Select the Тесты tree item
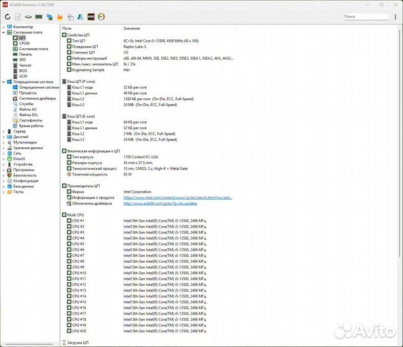Viewport: 403px width, 347px height. (x=18, y=191)
